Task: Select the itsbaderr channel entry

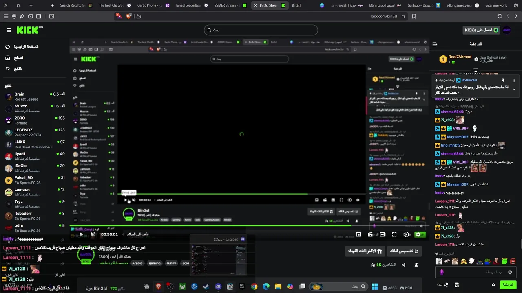Action: [35, 216]
